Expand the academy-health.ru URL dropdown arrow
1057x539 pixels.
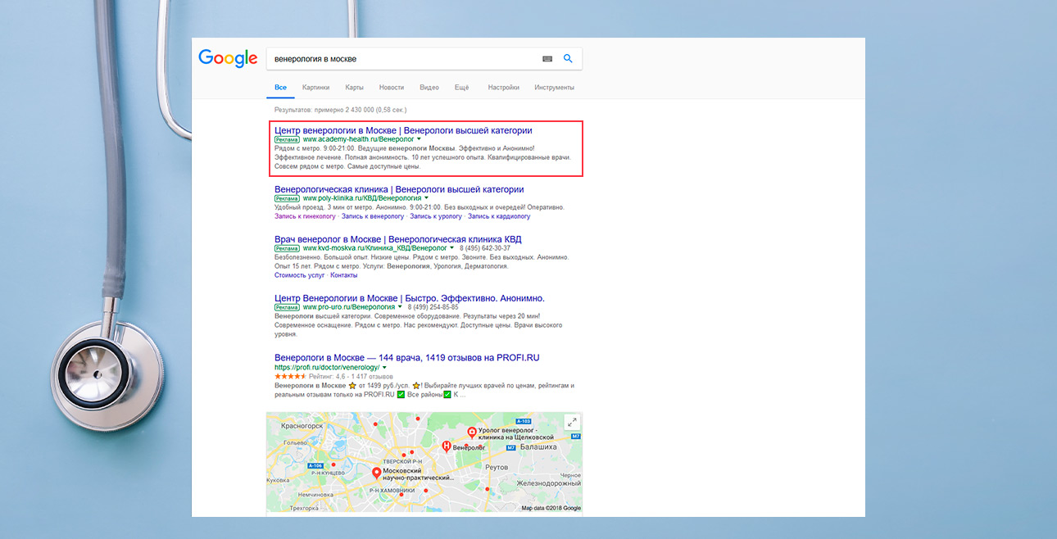click(419, 139)
